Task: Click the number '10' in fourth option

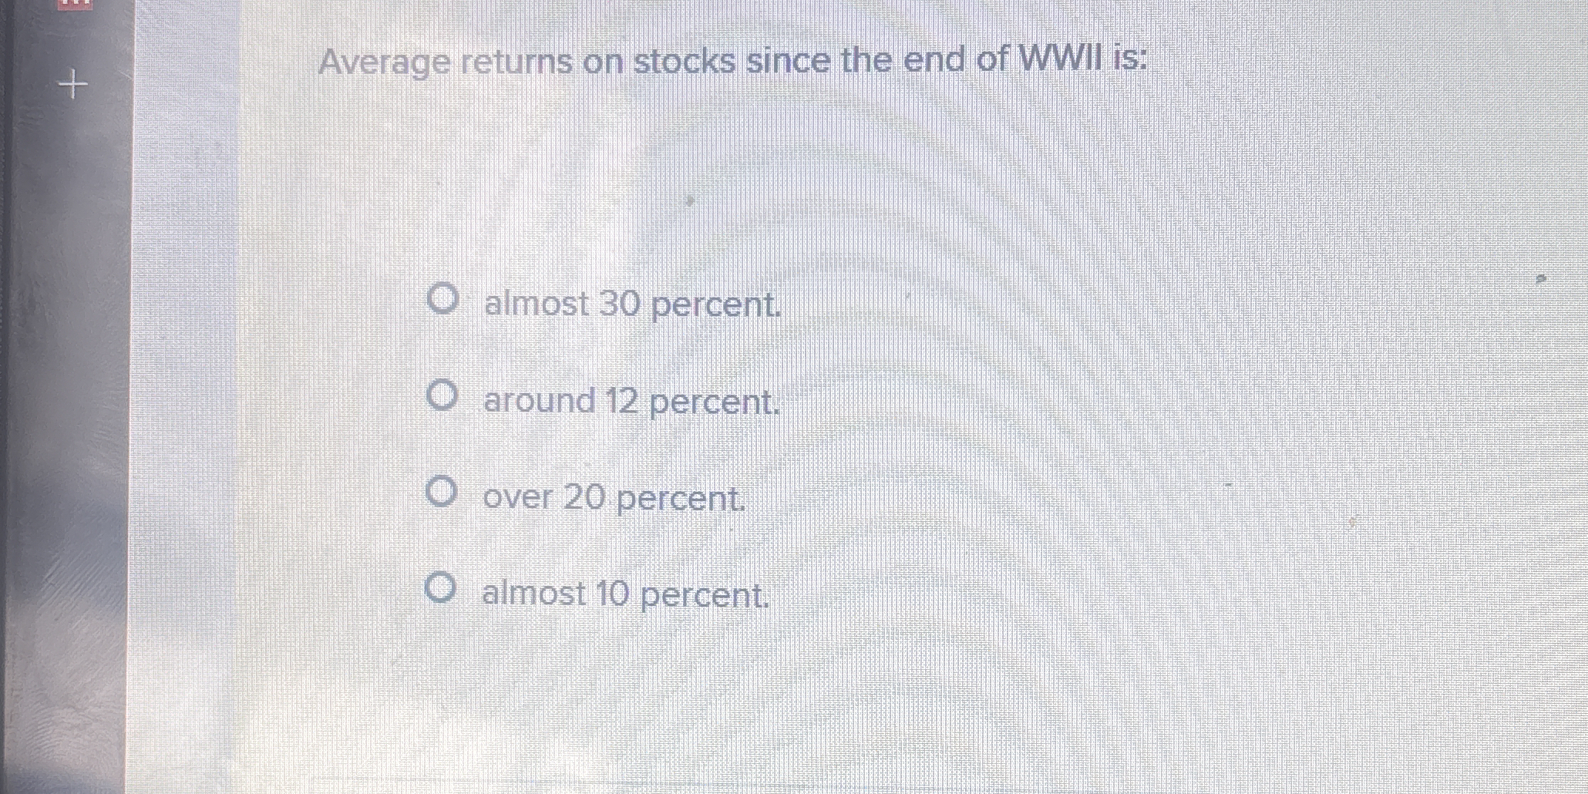Action: (x=613, y=593)
